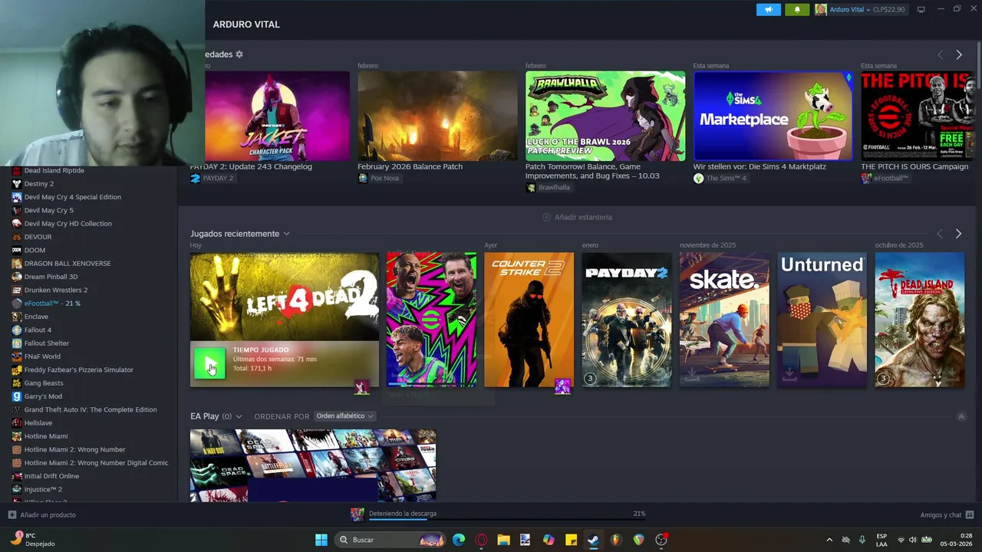Image resolution: width=982 pixels, height=552 pixels.
Task: Select Dead Island Riptide in library
Action: point(54,171)
